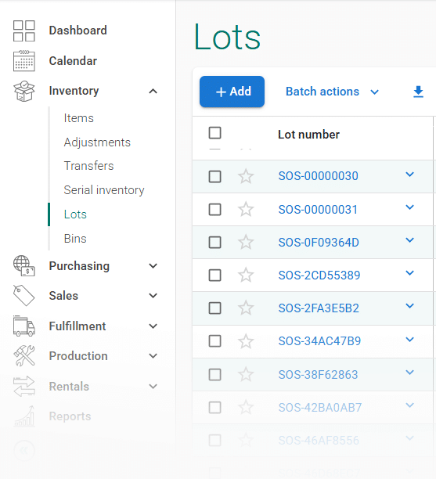Click the Calendar icon in sidebar

[x=24, y=60]
